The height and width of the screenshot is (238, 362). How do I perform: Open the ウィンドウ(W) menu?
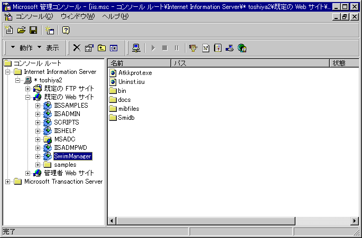pyautogui.click(x=78, y=16)
